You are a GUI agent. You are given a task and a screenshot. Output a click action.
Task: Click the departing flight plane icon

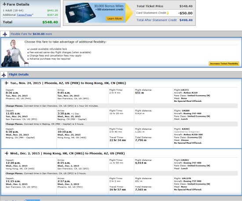(7, 83)
